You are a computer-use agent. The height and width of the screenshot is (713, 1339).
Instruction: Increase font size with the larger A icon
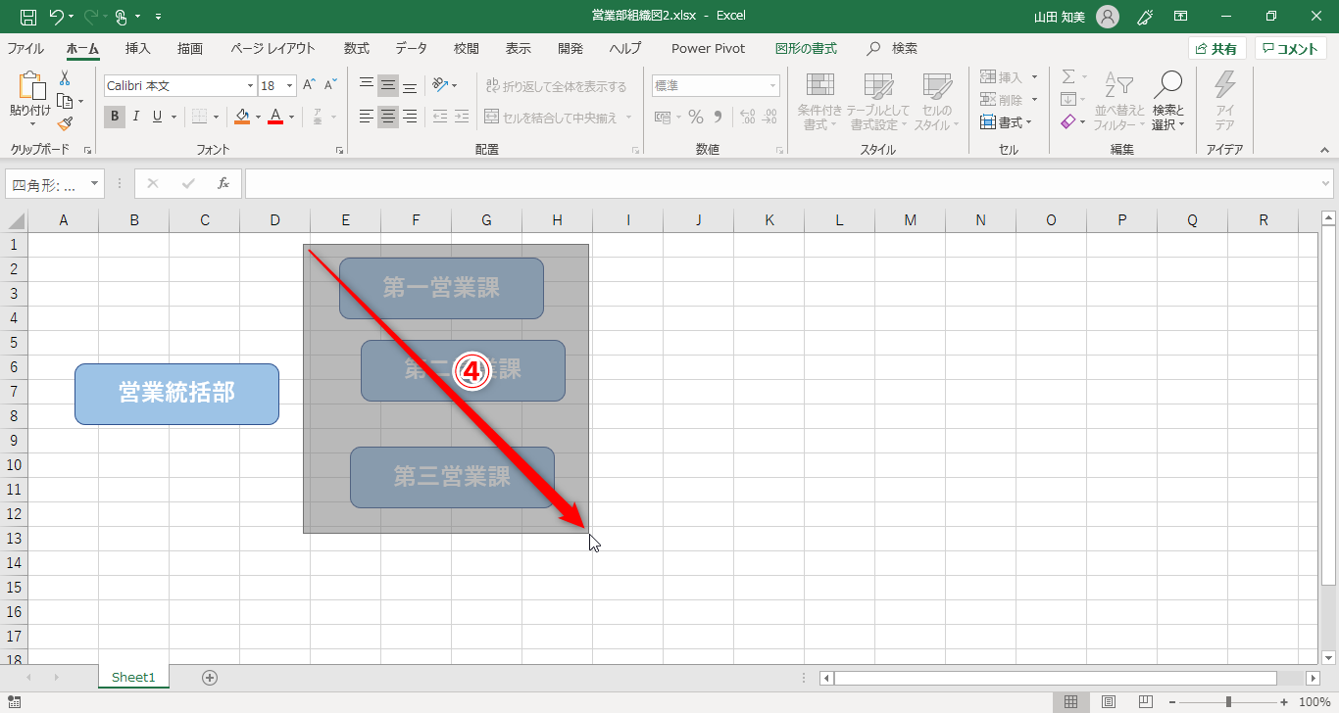coord(310,86)
